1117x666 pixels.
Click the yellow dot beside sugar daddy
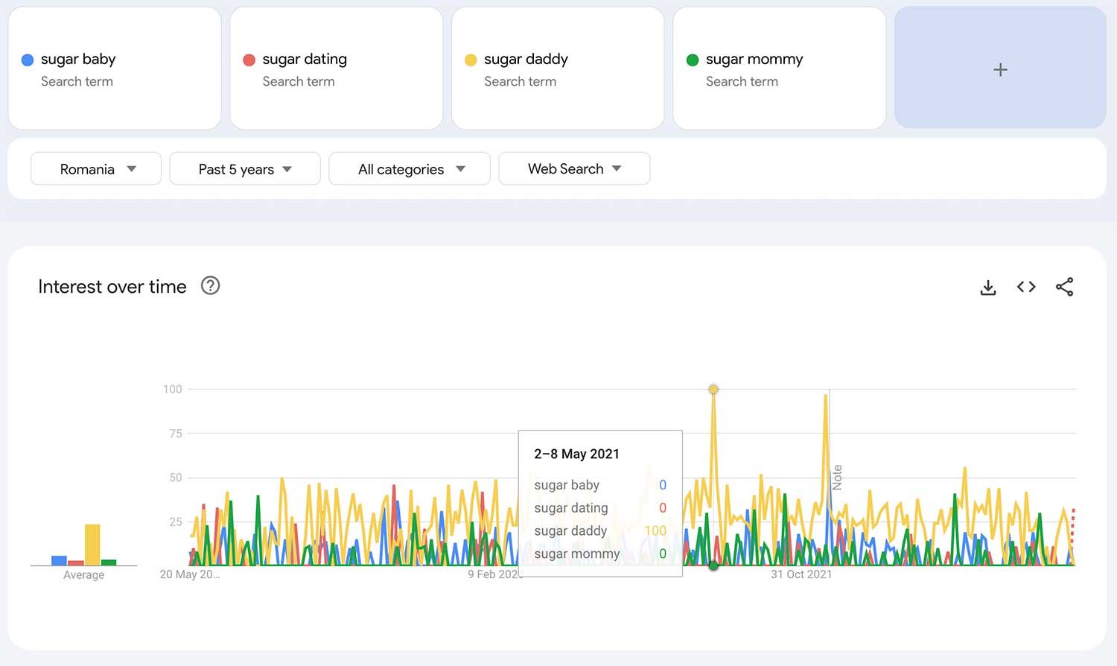pyautogui.click(x=471, y=60)
